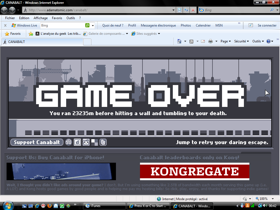The image size is (280, 210).
Task: Run the green Windows Live search button
Action: click(87, 25)
